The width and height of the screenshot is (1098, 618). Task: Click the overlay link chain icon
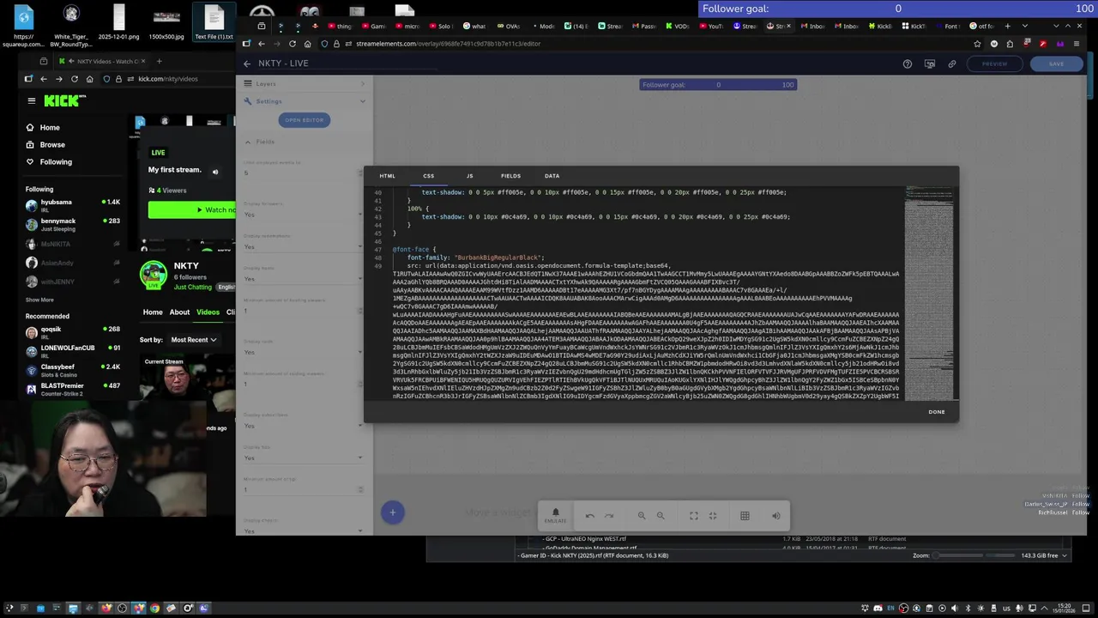pos(952,64)
